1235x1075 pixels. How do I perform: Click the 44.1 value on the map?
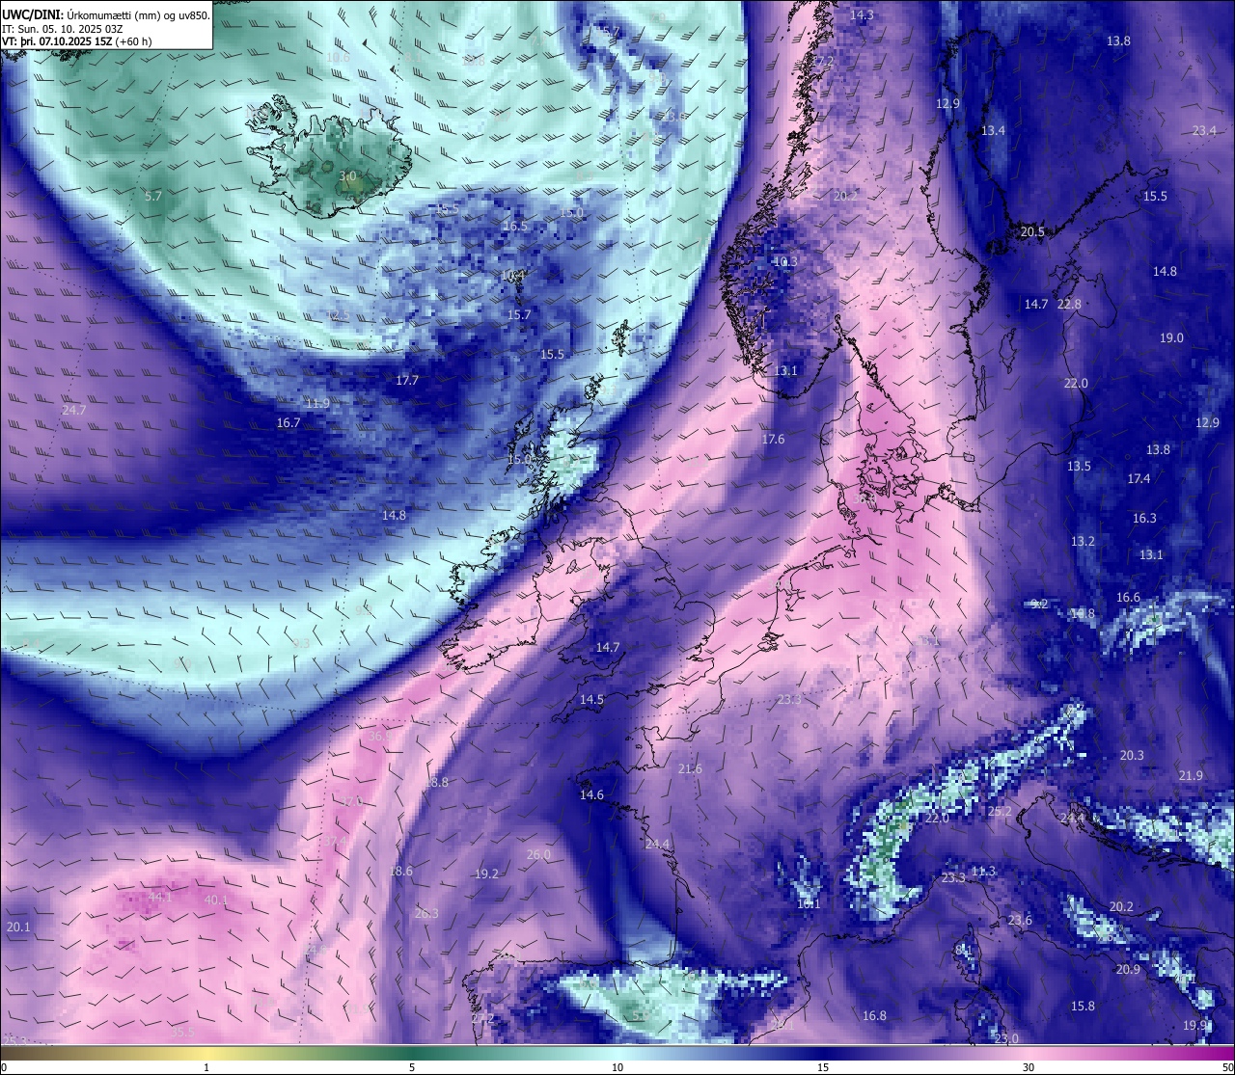click(159, 897)
